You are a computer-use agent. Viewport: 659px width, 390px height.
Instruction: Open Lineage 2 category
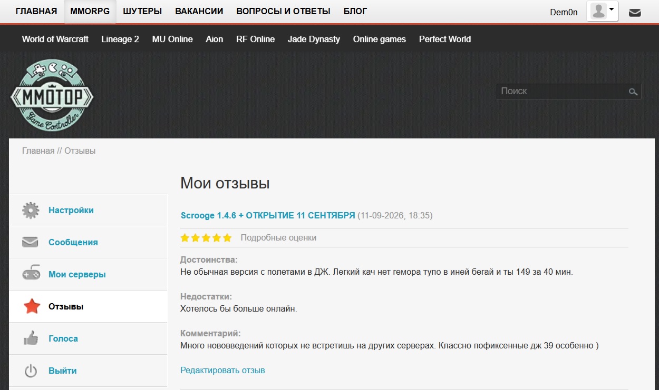click(120, 39)
